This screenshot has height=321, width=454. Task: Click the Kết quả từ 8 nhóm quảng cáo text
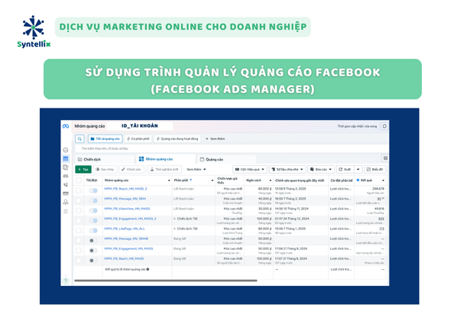[x=125, y=270]
